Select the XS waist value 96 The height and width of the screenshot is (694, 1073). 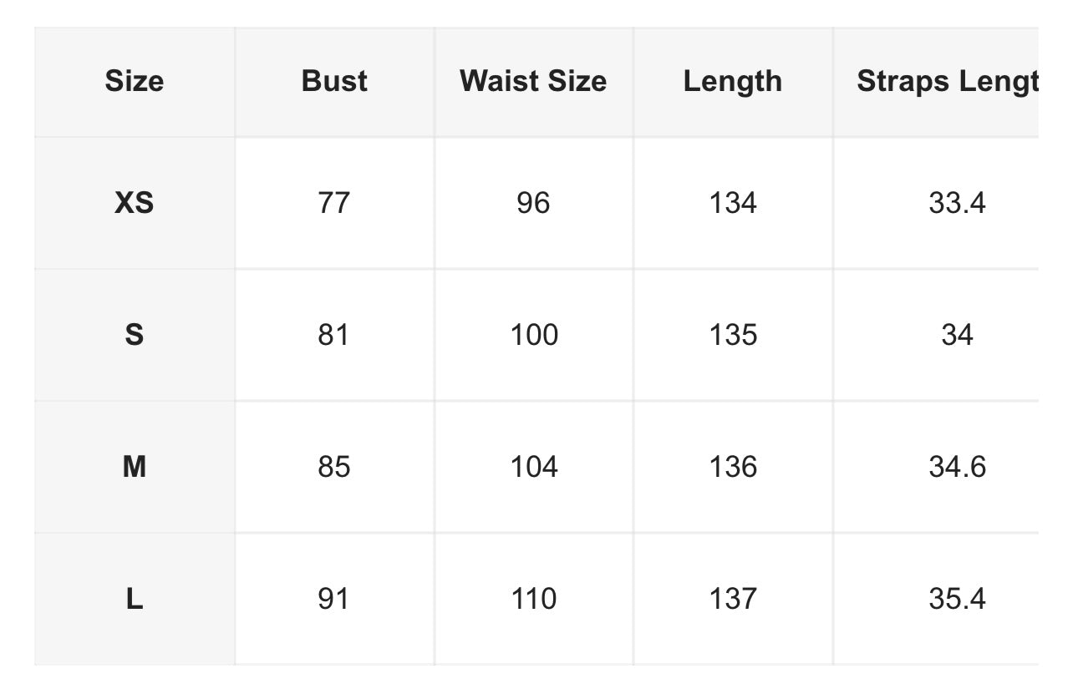click(x=533, y=203)
